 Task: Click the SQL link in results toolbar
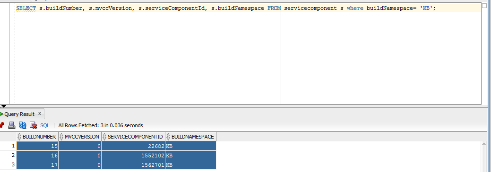pyautogui.click(x=45, y=125)
